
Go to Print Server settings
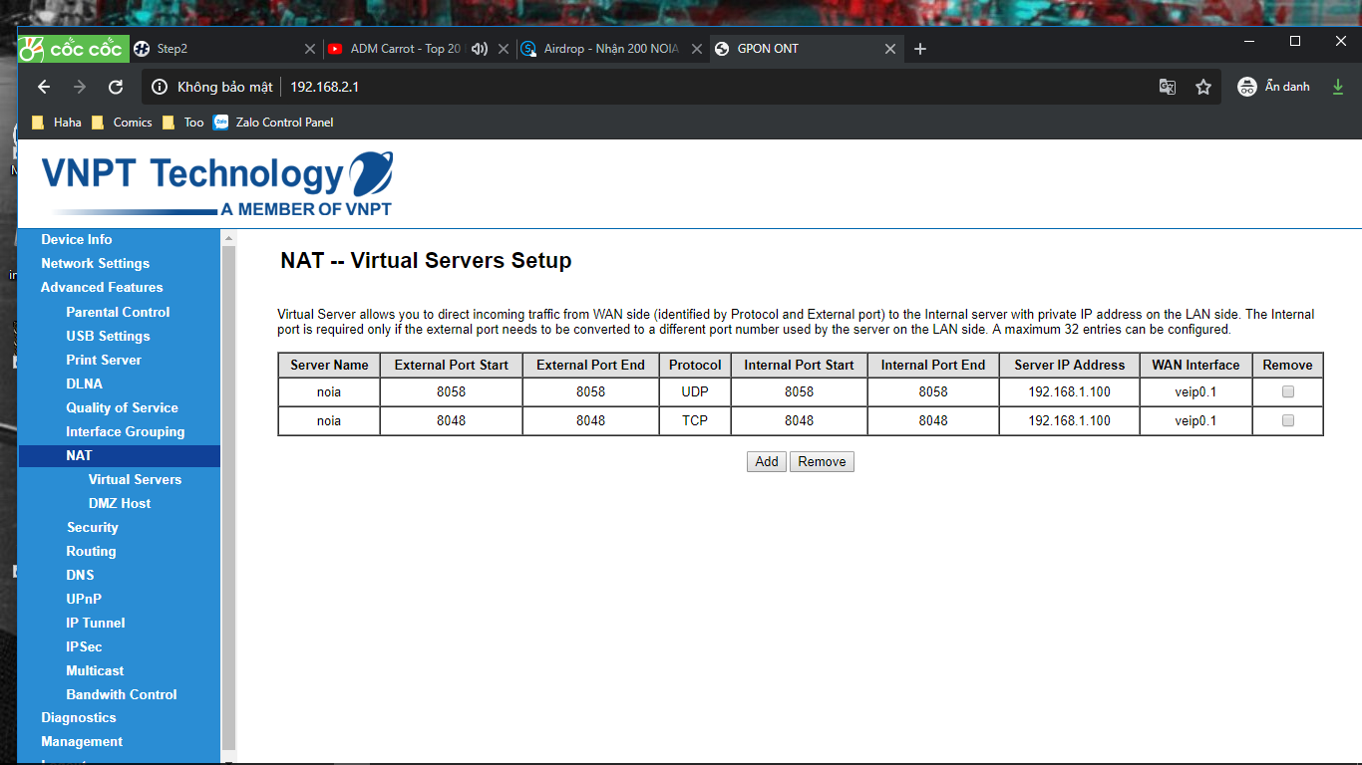[x=104, y=360]
